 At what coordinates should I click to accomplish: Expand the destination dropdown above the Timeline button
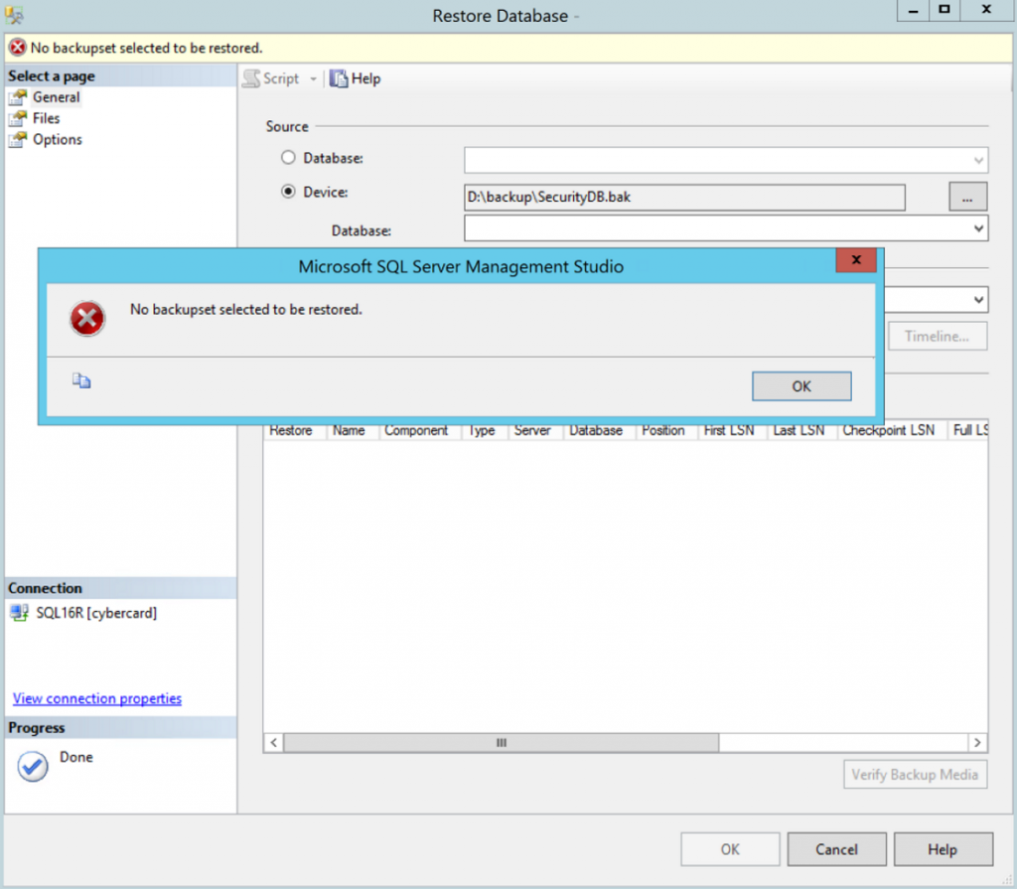[978, 300]
